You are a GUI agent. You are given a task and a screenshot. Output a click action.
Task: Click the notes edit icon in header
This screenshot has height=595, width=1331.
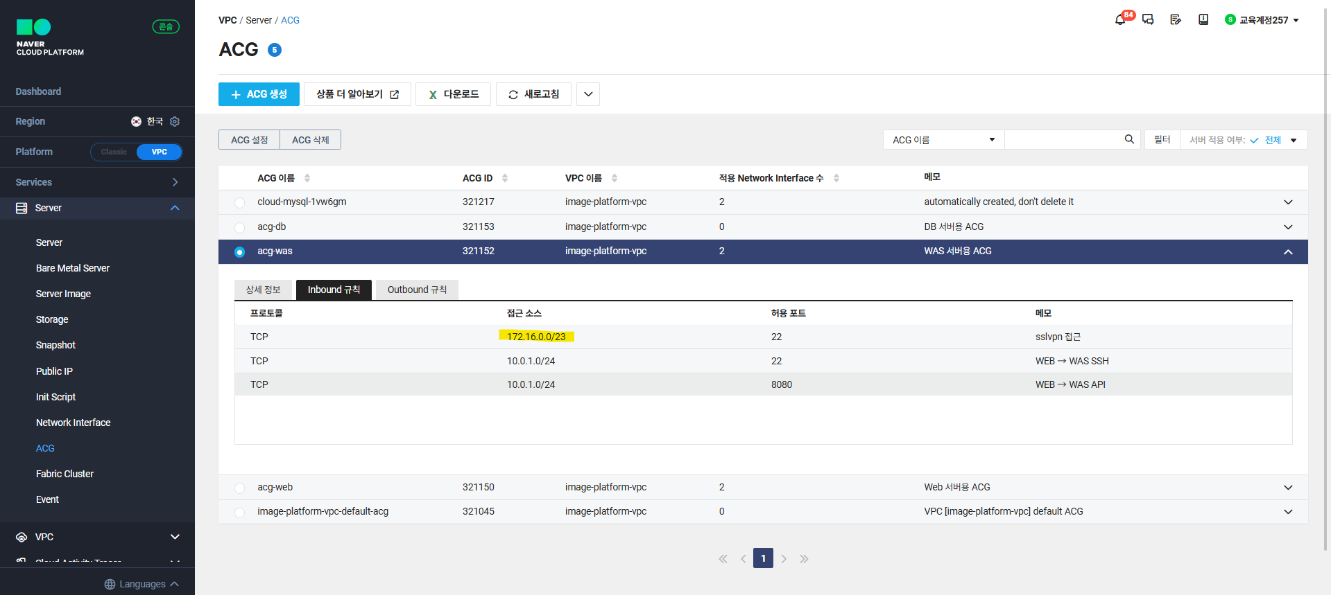click(x=1176, y=20)
